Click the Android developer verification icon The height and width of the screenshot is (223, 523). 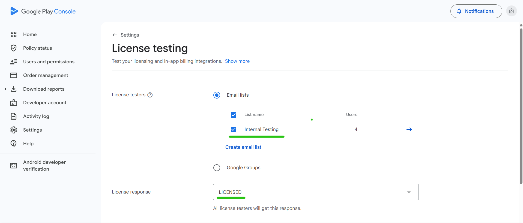(14, 166)
